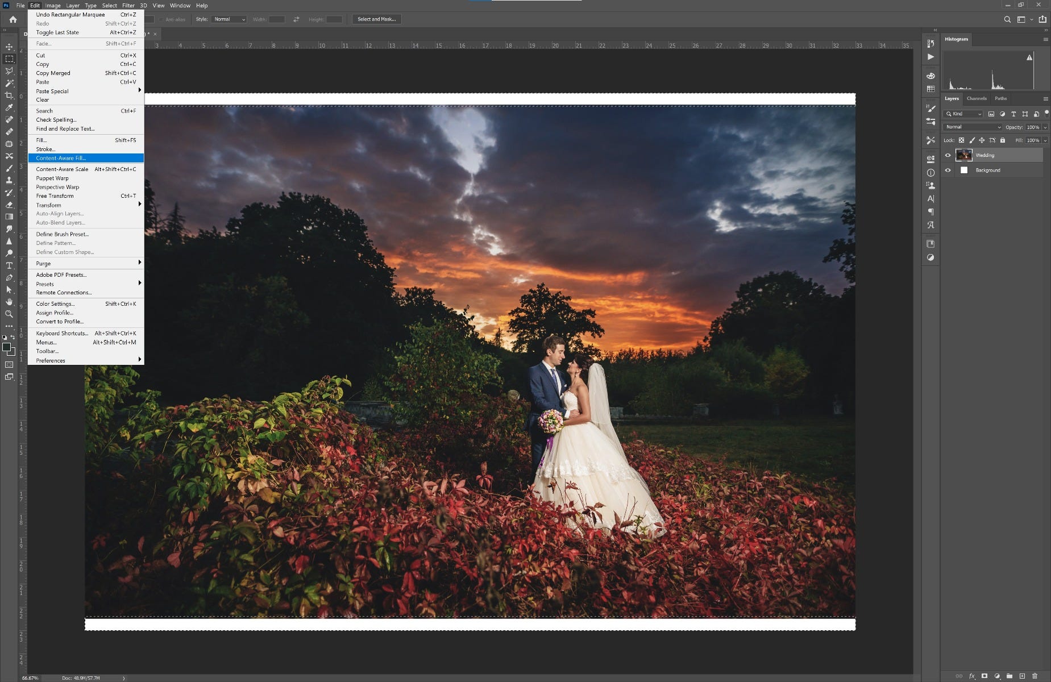Toggle lock image pixels brush icon
The image size is (1051, 682).
pos(972,140)
